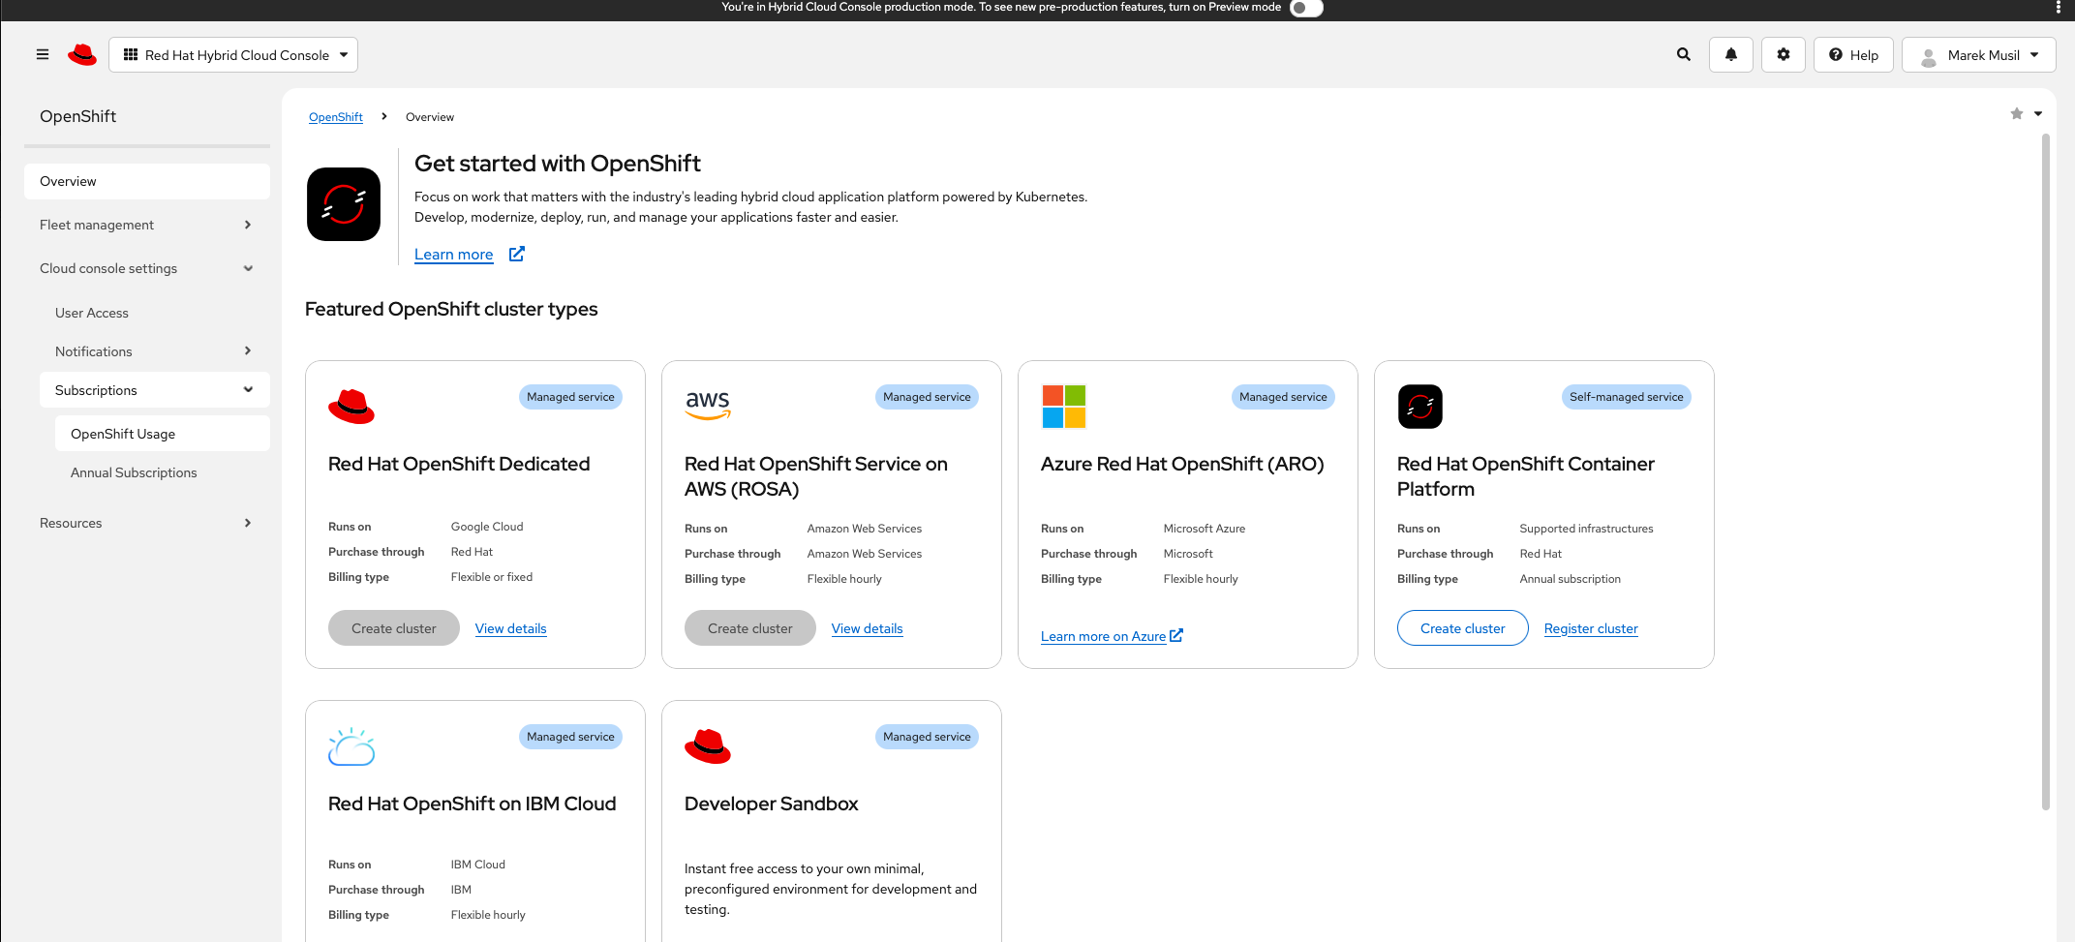Click the OpenShift logo tile in header
The height and width of the screenshot is (942, 2075).
(x=344, y=204)
